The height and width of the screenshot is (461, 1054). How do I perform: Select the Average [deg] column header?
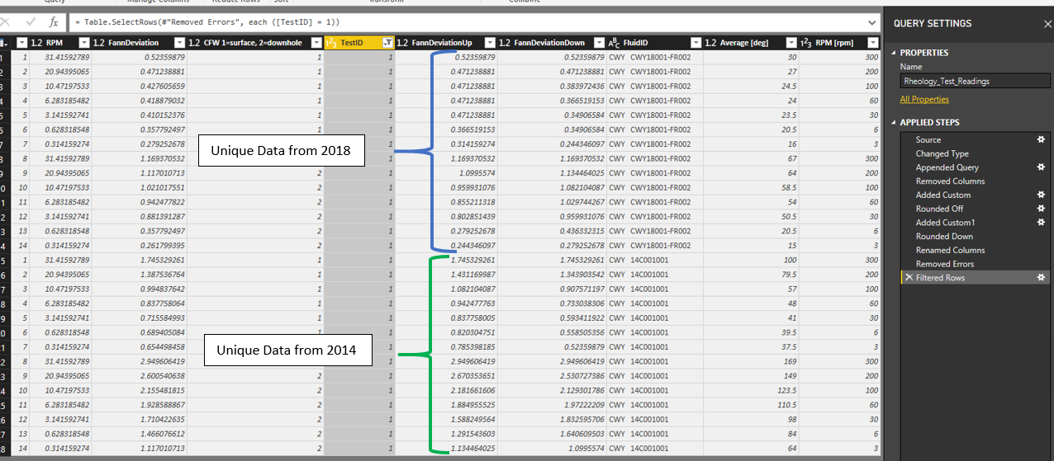point(750,42)
